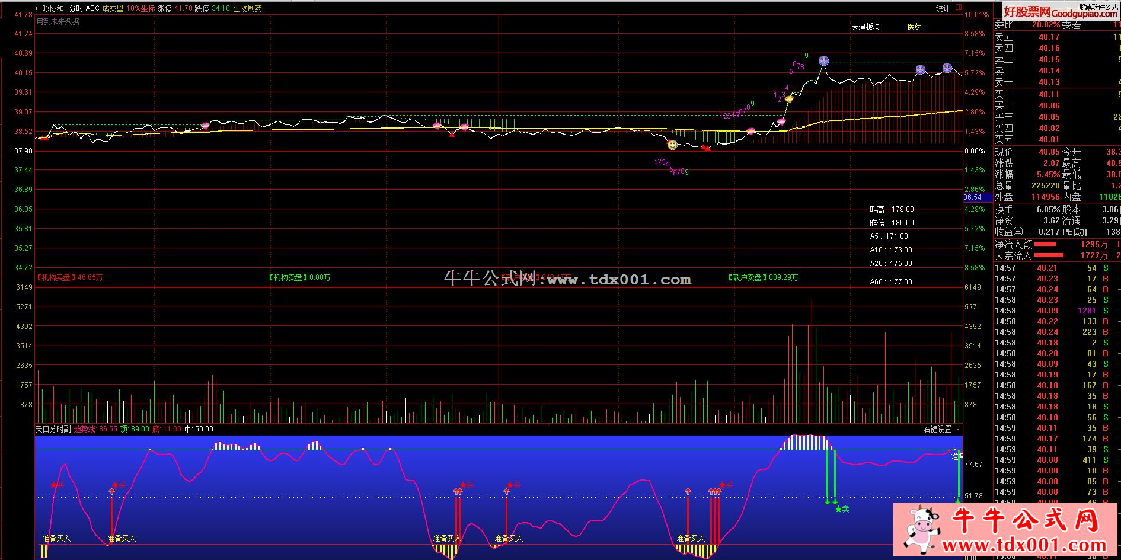The image size is (1121, 560).
Task: Select the 卖五 40.17 order row
Action: point(1057,37)
